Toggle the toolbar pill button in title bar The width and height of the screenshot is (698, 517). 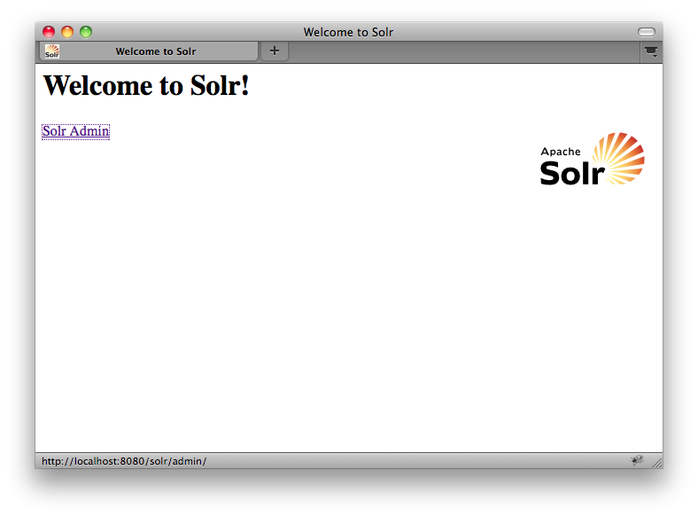point(647,32)
